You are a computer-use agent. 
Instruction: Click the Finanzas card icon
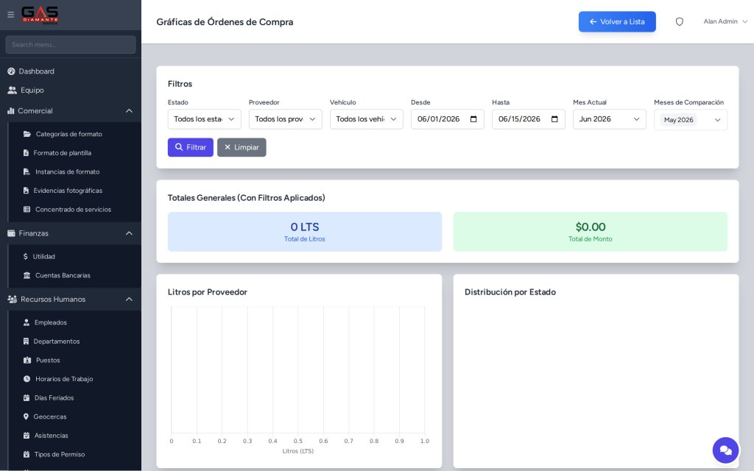click(x=12, y=233)
